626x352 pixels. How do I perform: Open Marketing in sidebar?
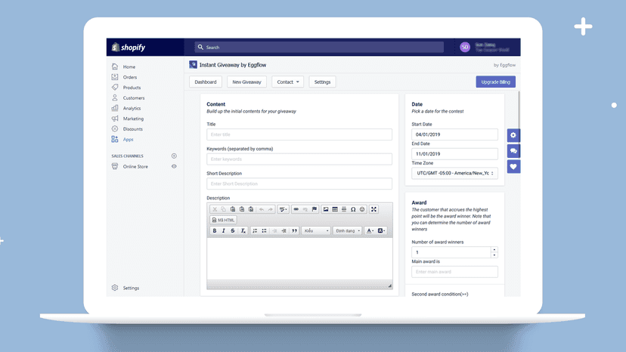(133, 119)
